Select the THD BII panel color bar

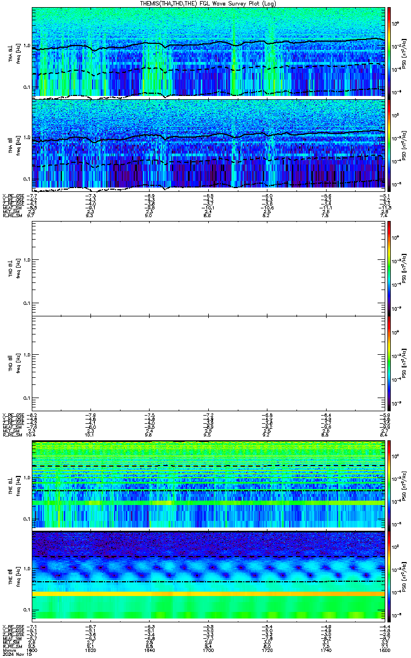pos(389,363)
